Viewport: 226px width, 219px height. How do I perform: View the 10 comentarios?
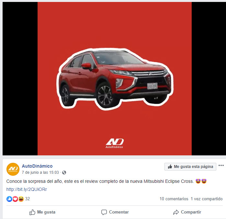174,199
